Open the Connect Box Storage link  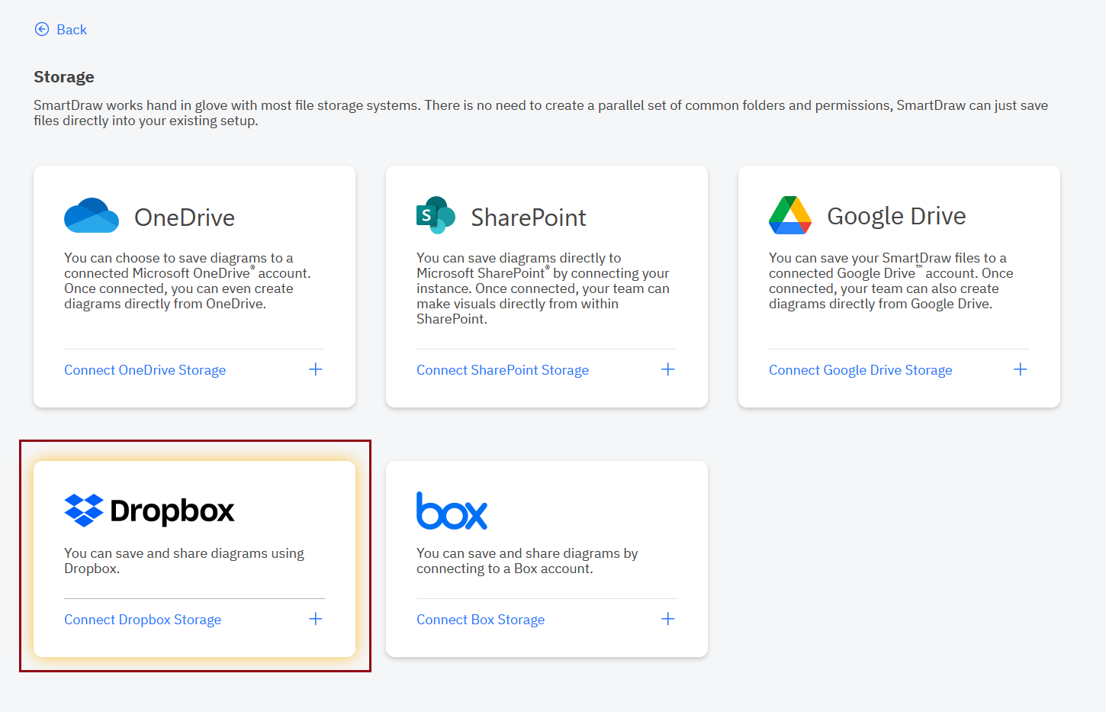click(x=480, y=619)
